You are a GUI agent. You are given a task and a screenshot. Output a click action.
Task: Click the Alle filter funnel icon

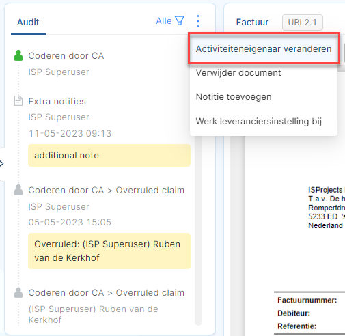coord(180,20)
